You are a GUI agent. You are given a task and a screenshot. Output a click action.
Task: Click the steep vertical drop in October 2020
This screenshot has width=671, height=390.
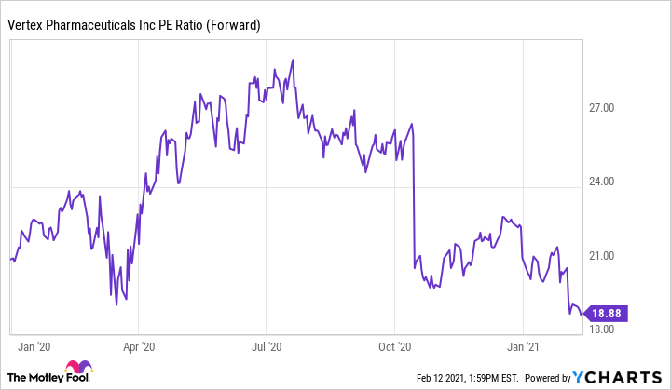point(413,195)
